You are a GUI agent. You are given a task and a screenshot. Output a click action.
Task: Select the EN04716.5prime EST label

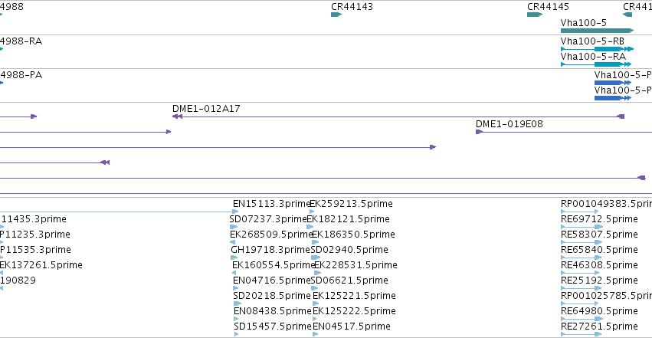pos(272,281)
